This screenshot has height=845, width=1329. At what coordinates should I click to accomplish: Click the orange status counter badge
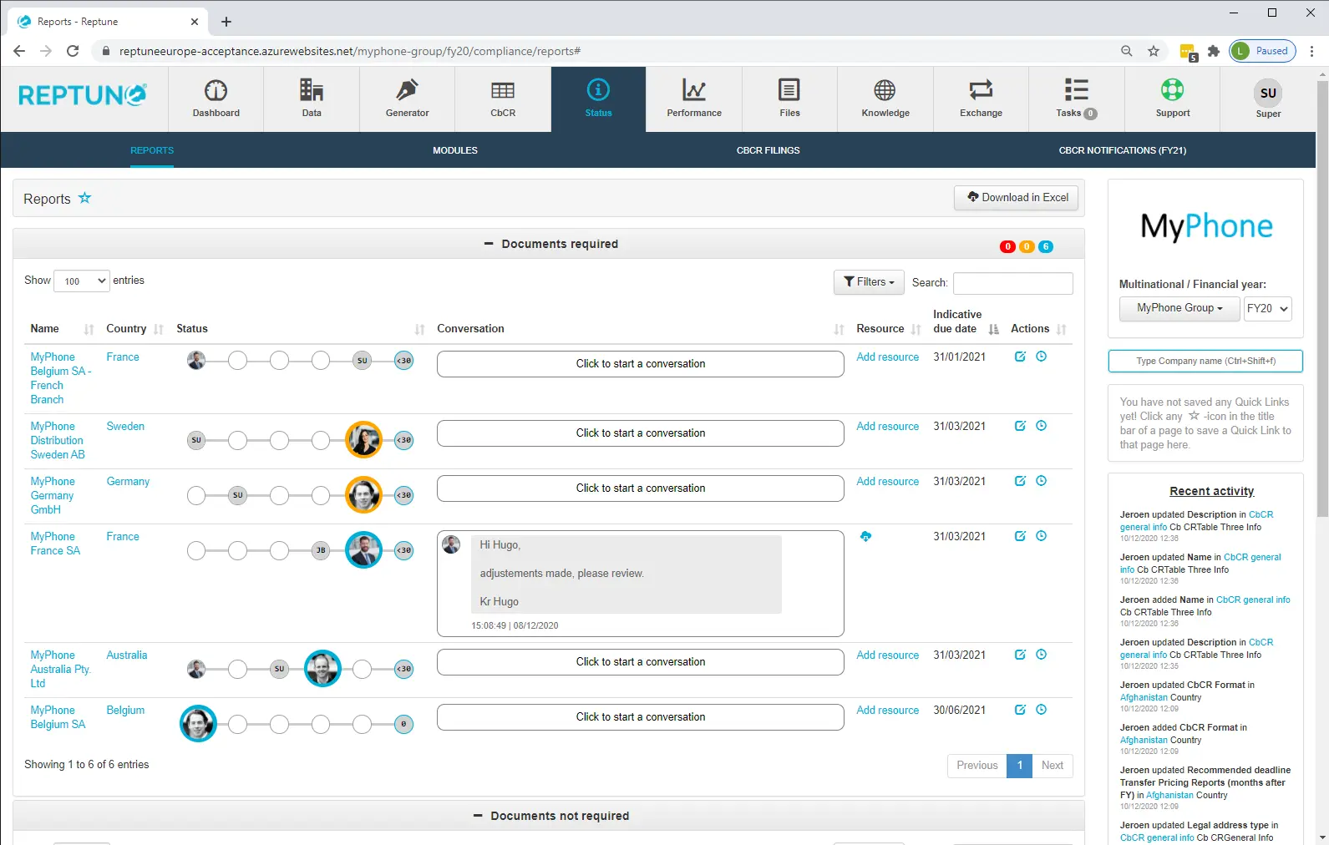[1027, 246]
